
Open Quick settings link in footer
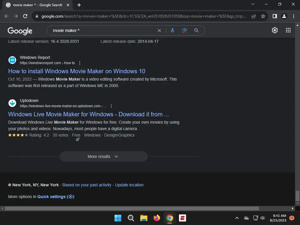tap(56, 197)
